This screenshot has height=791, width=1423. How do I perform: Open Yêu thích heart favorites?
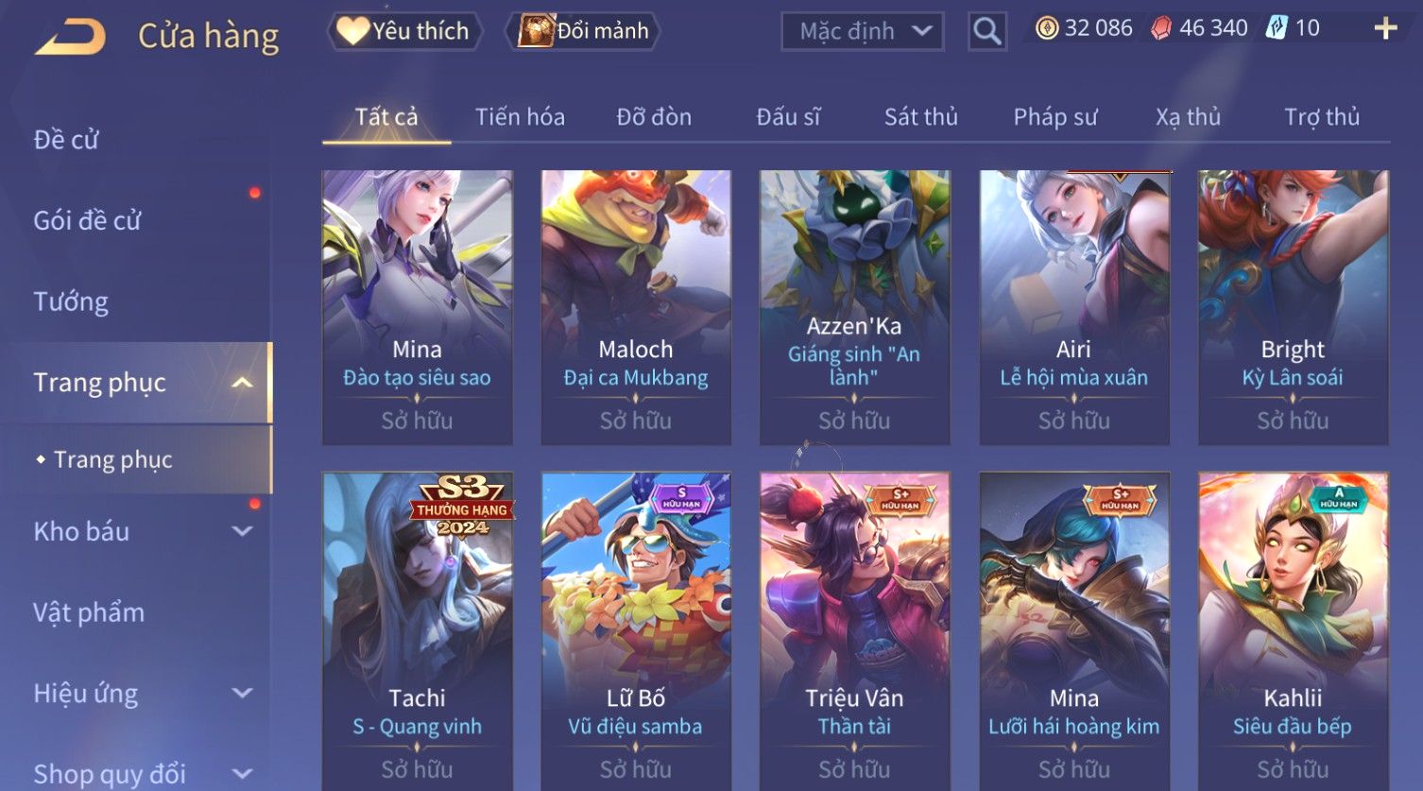pyautogui.click(x=405, y=31)
